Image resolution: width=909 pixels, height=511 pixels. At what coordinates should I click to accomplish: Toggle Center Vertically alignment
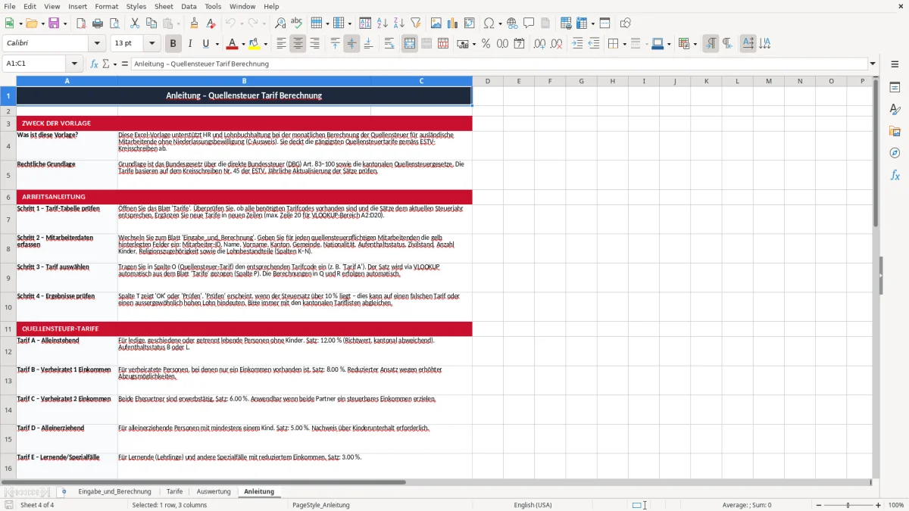click(351, 44)
